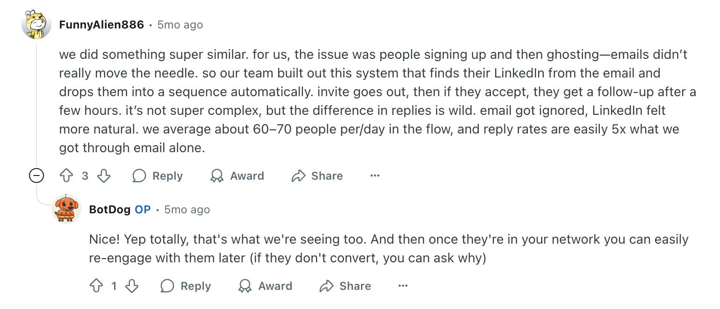
Task: Click BotDog's avatar image
Action: click(x=66, y=209)
